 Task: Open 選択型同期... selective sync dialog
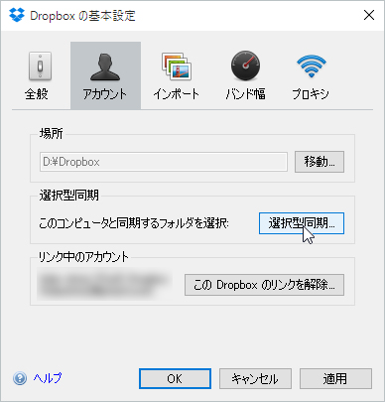302,223
